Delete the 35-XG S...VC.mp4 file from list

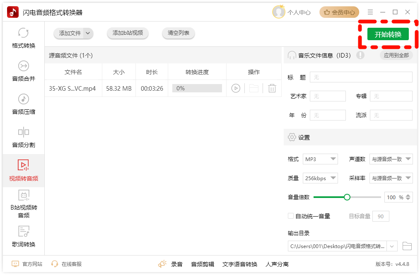point(272,88)
